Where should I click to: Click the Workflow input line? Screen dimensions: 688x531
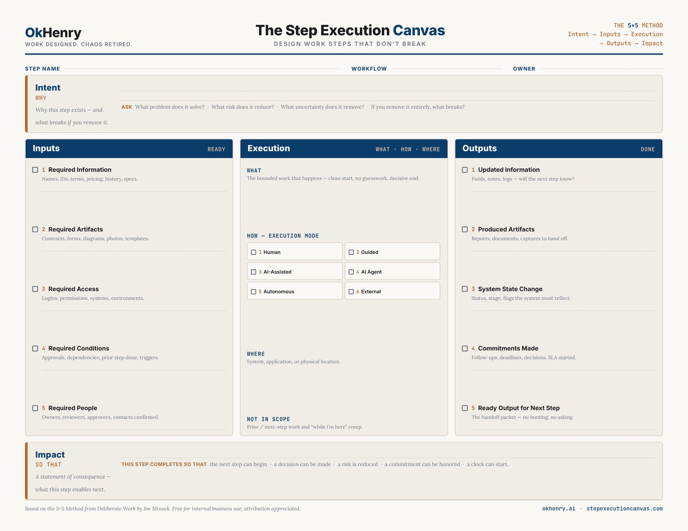pos(447,69)
